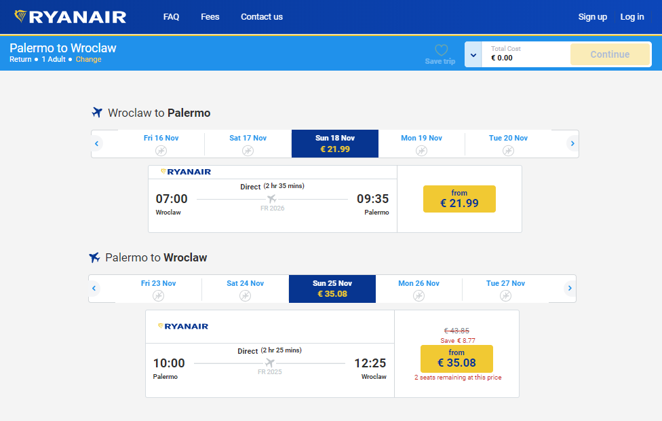Open the FAQ menu item
This screenshot has height=421, width=662.
coord(171,17)
